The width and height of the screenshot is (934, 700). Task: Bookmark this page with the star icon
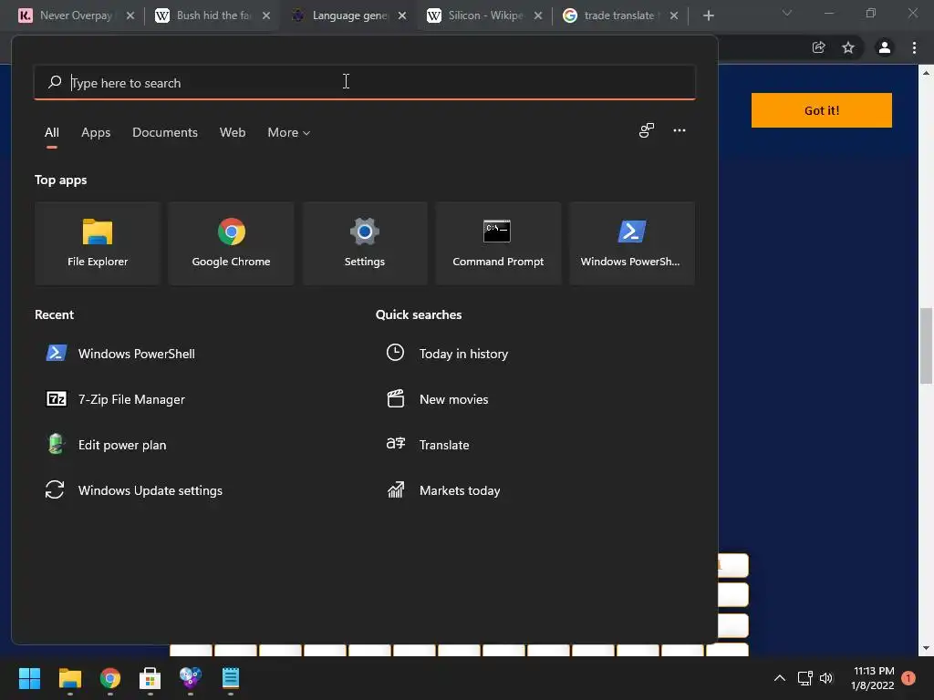click(848, 47)
